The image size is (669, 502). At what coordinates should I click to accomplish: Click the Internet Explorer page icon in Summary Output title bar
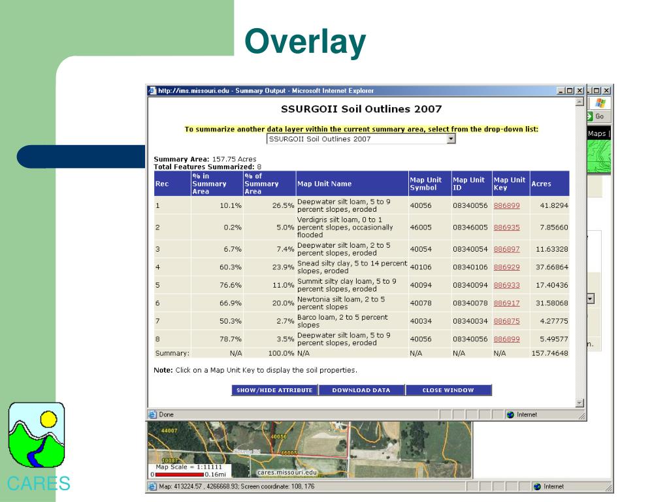tap(152, 90)
